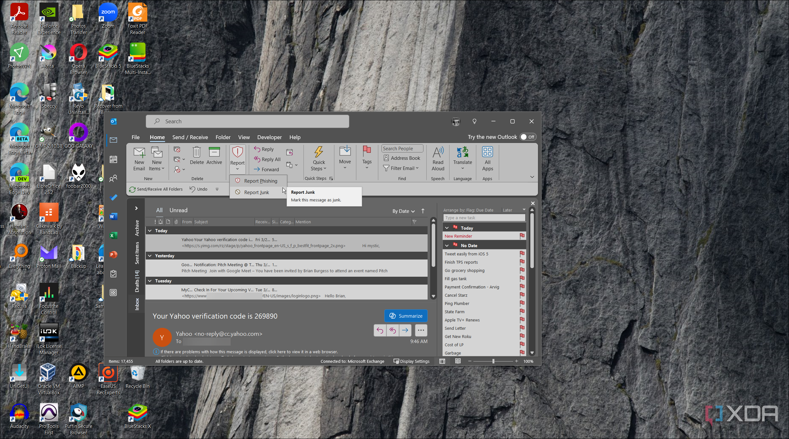The height and width of the screenshot is (439, 789).
Task: Click the Reply All button in ribbon
Action: click(267, 159)
